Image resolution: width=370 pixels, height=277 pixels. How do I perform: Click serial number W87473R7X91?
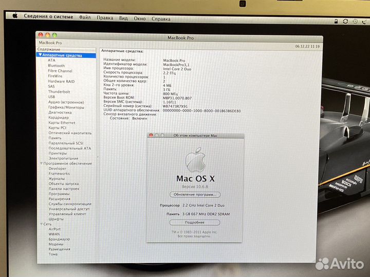pos(175,106)
